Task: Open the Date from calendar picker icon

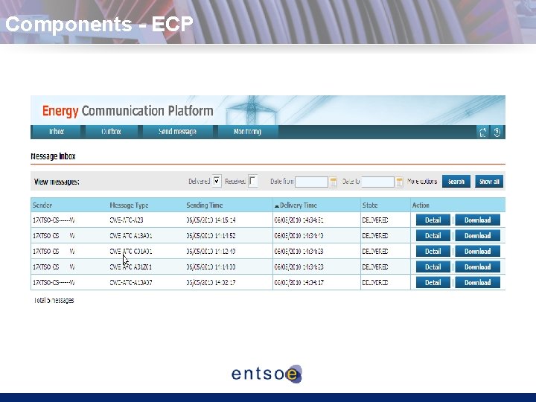Action: [334, 182]
